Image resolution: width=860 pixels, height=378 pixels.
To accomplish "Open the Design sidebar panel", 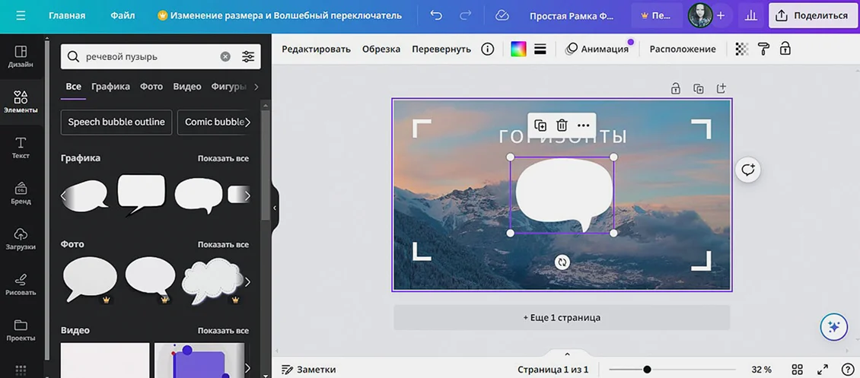I will [x=21, y=57].
